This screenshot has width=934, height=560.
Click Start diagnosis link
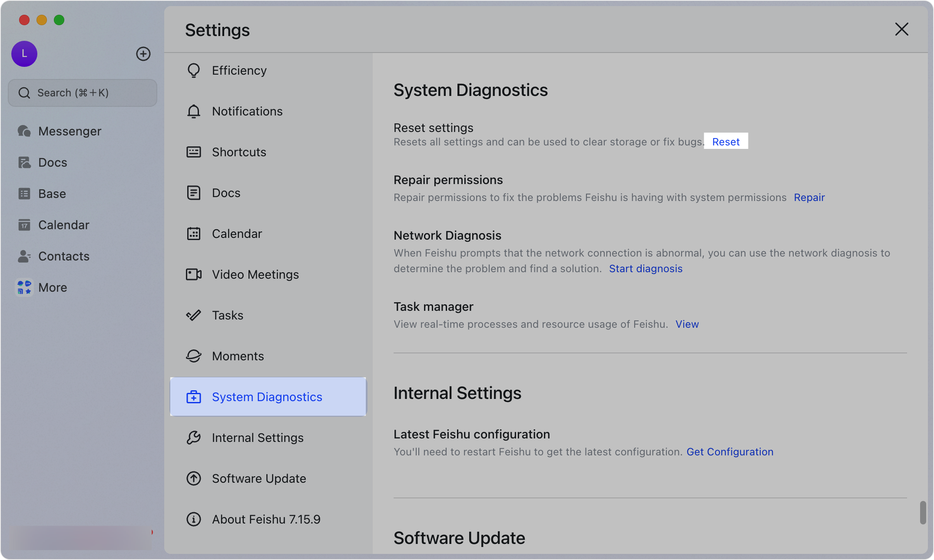(646, 269)
